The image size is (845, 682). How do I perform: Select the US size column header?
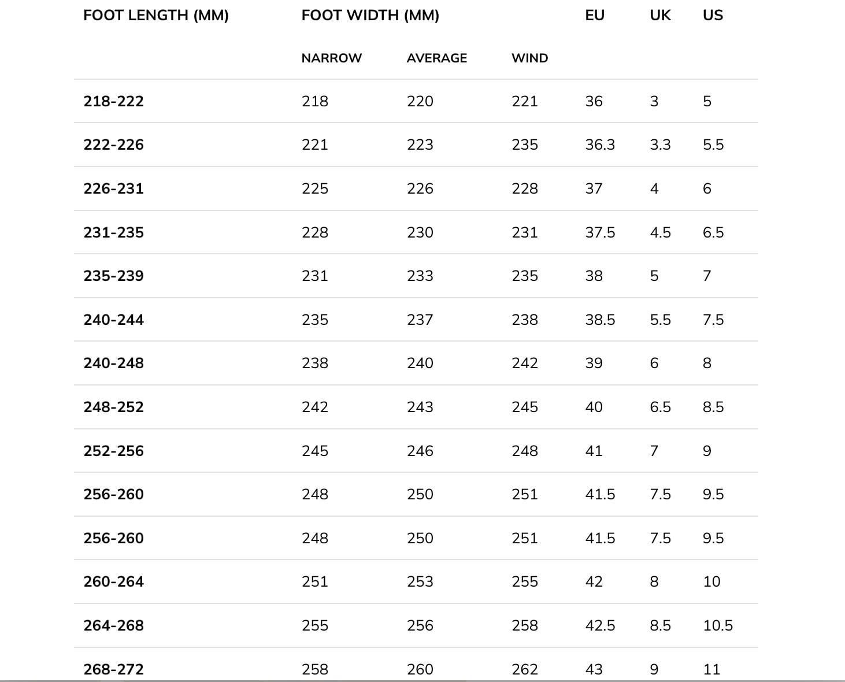[x=713, y=16]
